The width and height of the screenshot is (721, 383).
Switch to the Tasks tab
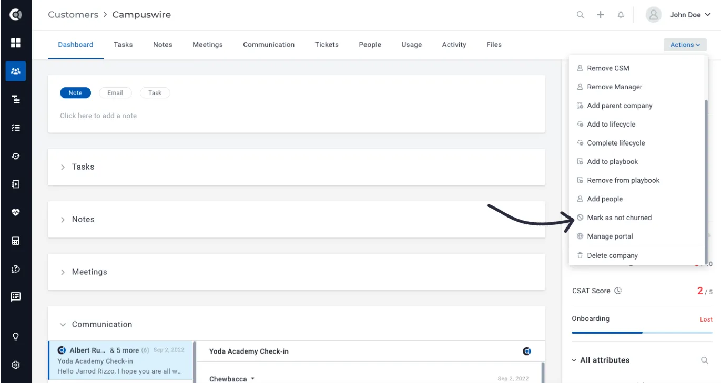123,45
